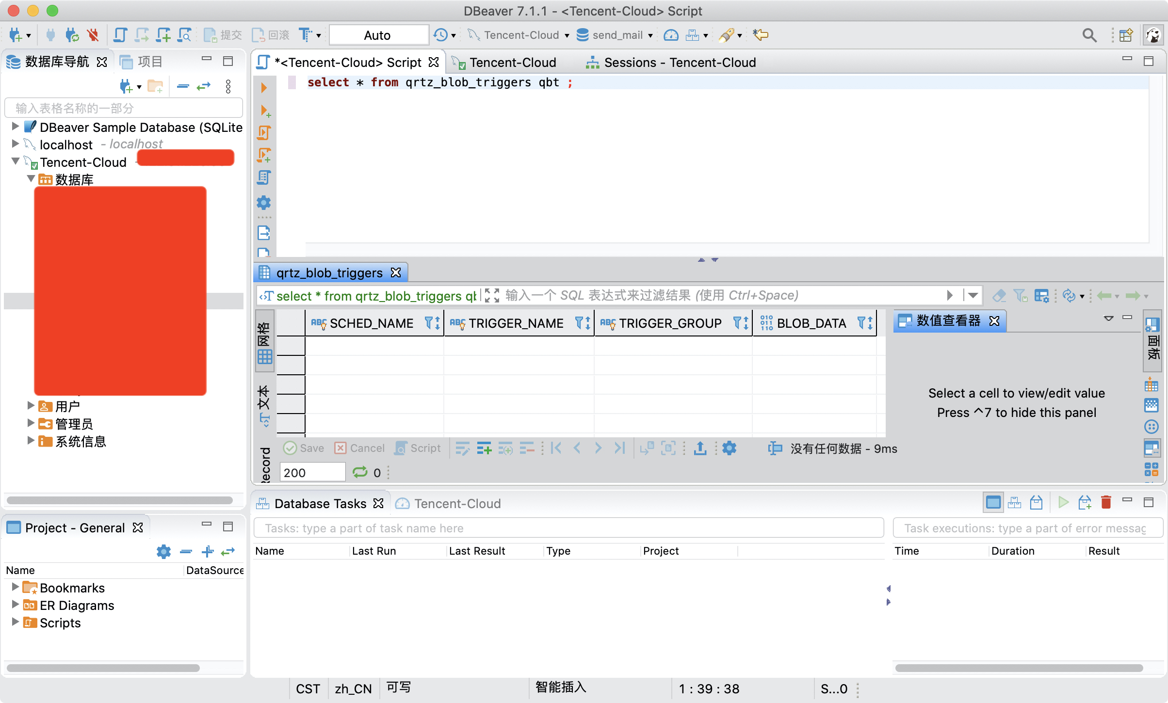Toggle Auto commit mode box
The height and width of the screenshot is (703, 1168).
[x=378, y=35]
